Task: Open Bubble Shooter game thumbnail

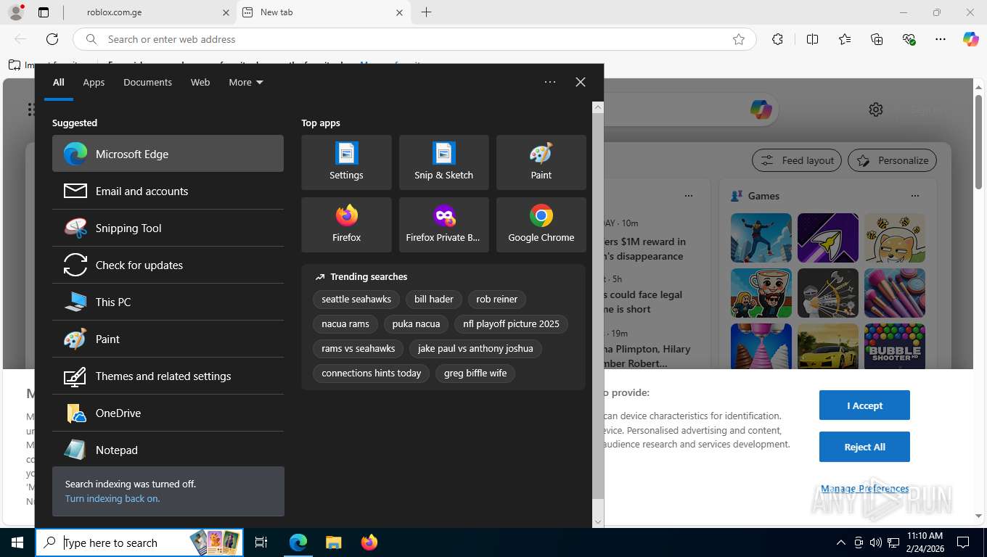Action: (x=895, y=346)
